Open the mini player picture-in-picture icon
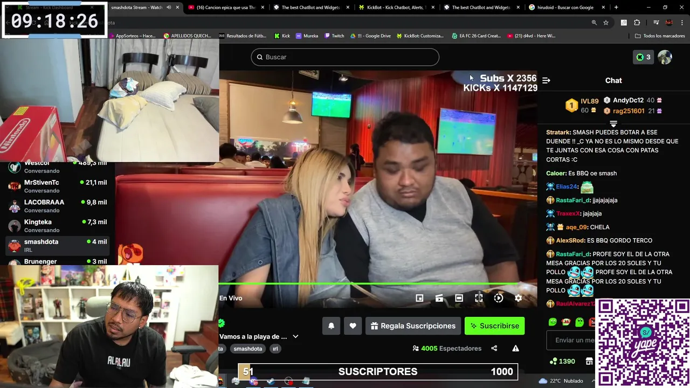The width and height of the screenshot is (690, 388). pyautogui.click(x=419, y=298)
